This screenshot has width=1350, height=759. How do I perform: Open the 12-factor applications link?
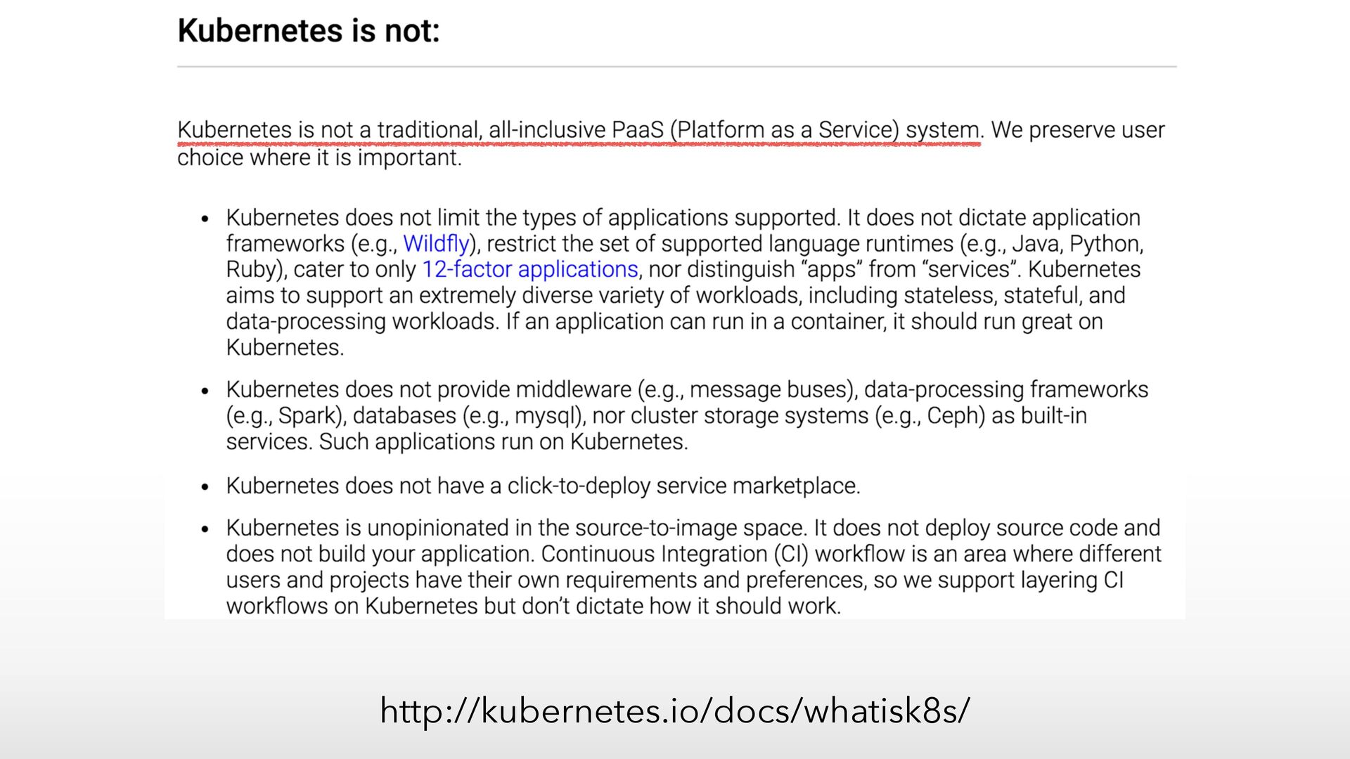pyautogui.click(x=530, y=270)
